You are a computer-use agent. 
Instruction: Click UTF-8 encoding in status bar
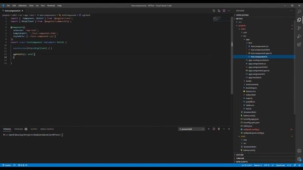(x=267, y=165)
